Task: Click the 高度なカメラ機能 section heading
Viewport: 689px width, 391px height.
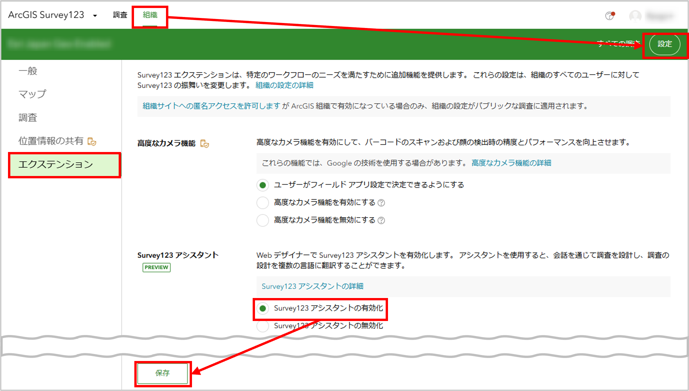Action: pos(166,143)
